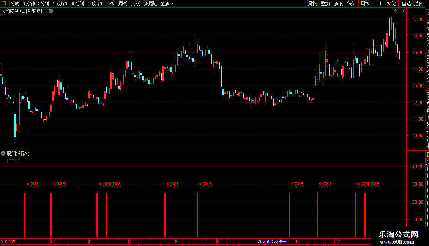Screen dimensions: 429x246
Task: Click the 17.00 price axis label
Action: click(x=418, y=20)
